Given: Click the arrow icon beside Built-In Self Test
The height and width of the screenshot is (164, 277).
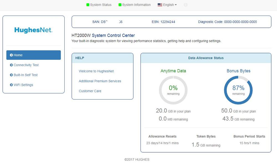Looking at the screenshot, I should coord(11,75).
